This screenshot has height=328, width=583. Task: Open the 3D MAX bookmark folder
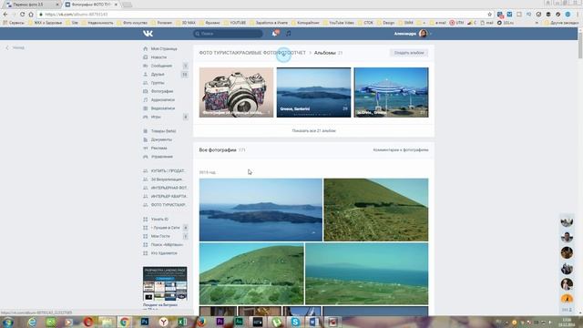(185, 23)
